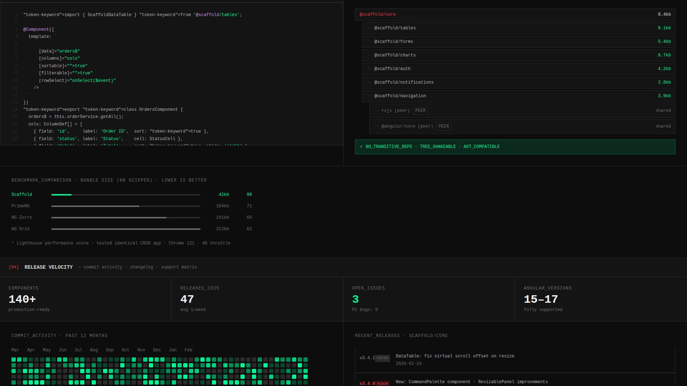Click the 8.4kb size of @scaffold/core

click(x=664, y=15)
